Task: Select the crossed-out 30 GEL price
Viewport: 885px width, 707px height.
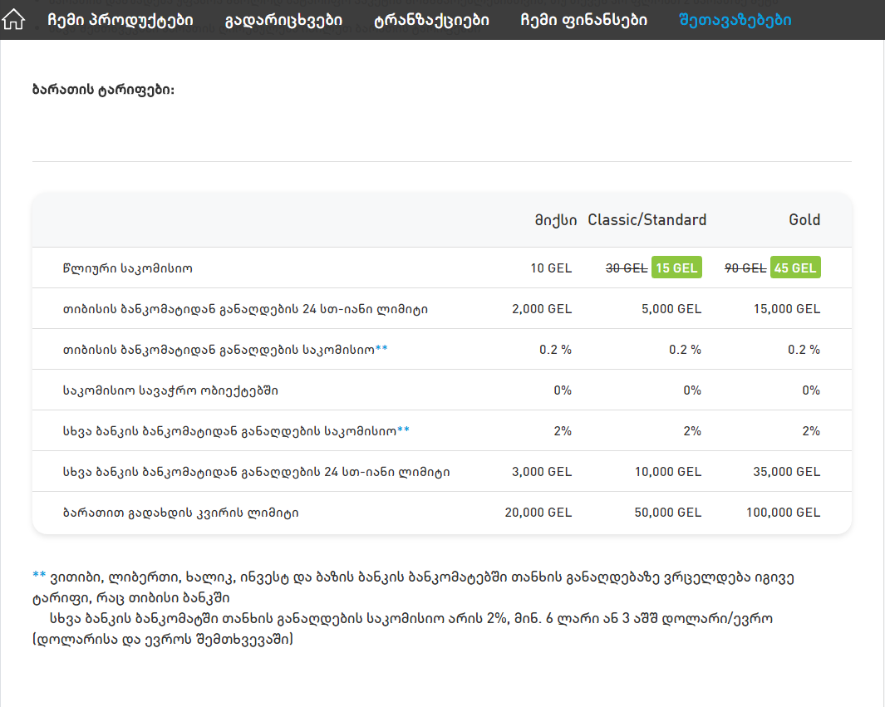Action: point(627,268)
